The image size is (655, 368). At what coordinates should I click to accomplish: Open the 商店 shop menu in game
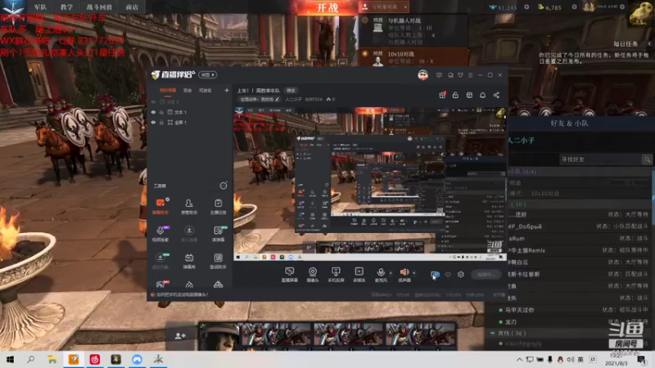(132, 7)
